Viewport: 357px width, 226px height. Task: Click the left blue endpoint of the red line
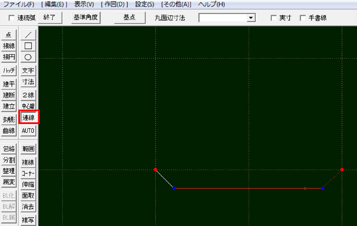coord(174,188)
